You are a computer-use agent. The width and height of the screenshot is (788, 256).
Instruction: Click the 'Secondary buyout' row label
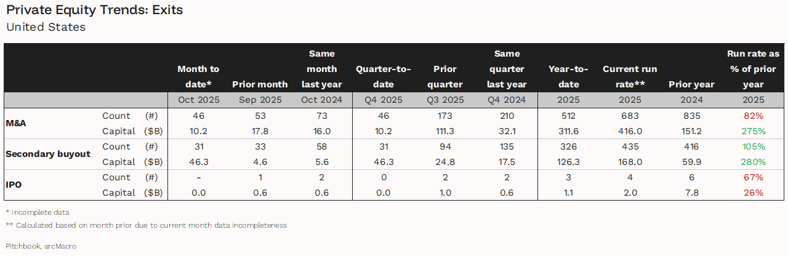pos(47,154)
